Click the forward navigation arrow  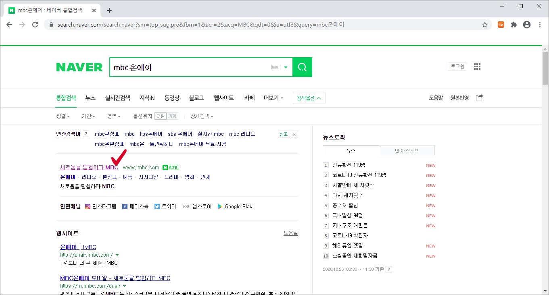(22, 25)
